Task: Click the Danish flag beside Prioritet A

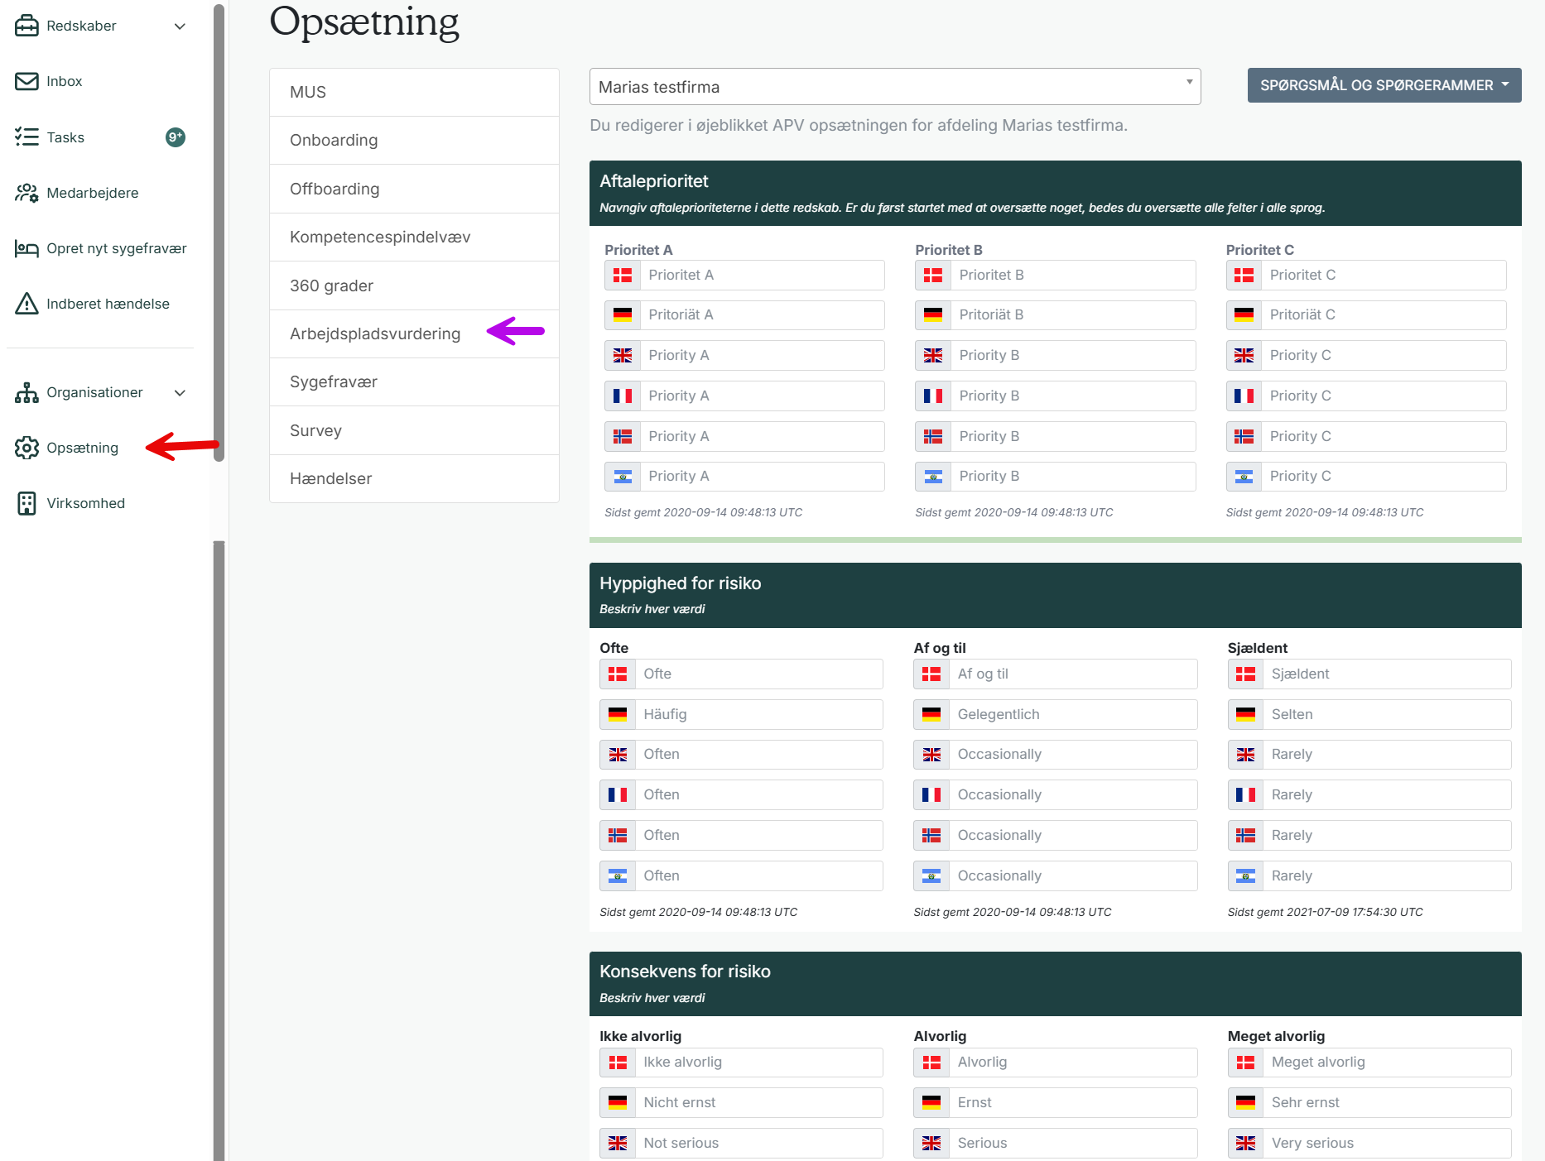Action: click(623, 275)
